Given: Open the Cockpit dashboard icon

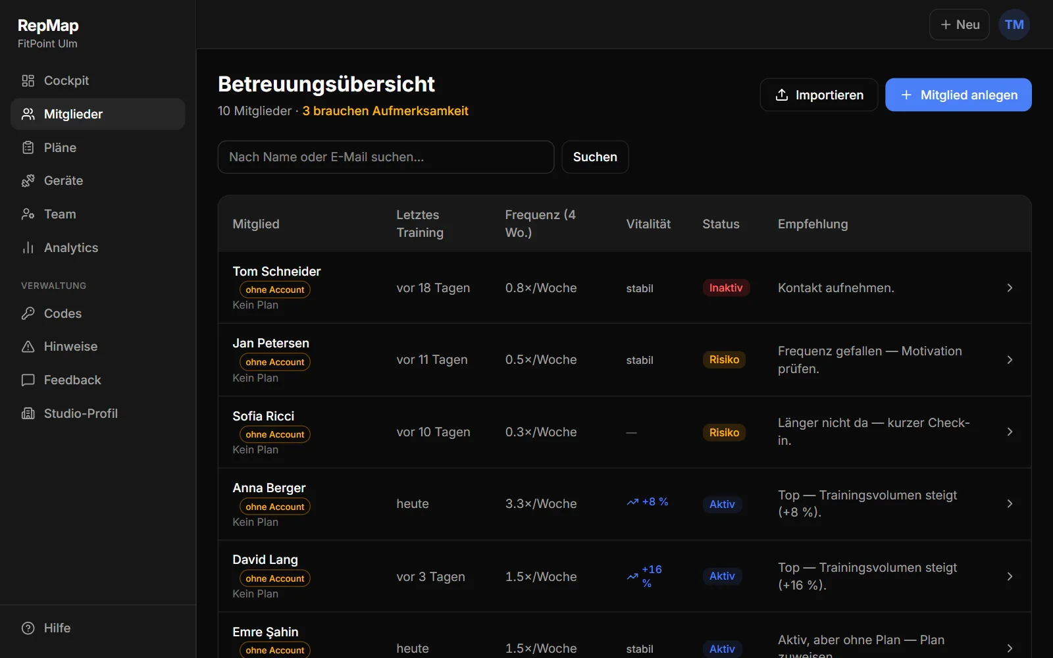Looking at the screenshot, I should pos(28,81).
